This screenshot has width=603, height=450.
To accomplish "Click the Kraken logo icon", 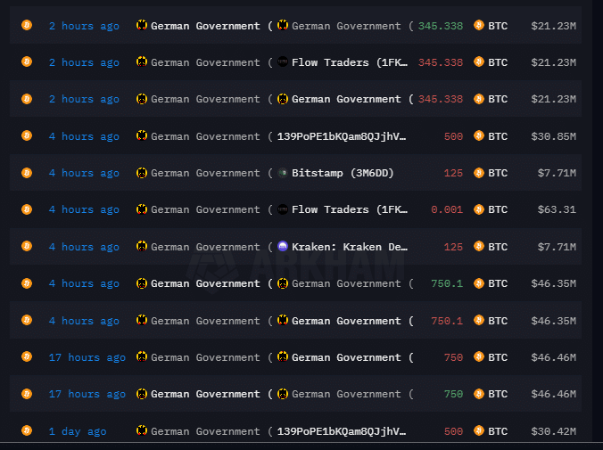I will 283,246.
